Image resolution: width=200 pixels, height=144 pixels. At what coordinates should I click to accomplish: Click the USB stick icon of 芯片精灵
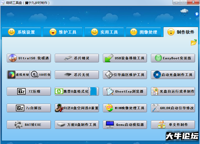[68, 58]
